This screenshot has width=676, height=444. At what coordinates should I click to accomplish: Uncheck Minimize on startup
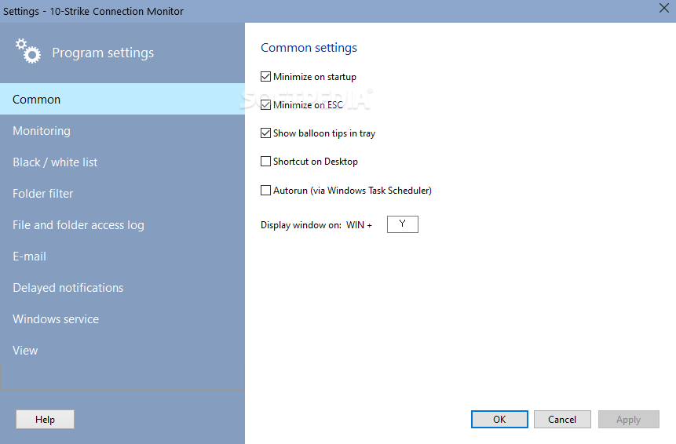coord(265,77)
